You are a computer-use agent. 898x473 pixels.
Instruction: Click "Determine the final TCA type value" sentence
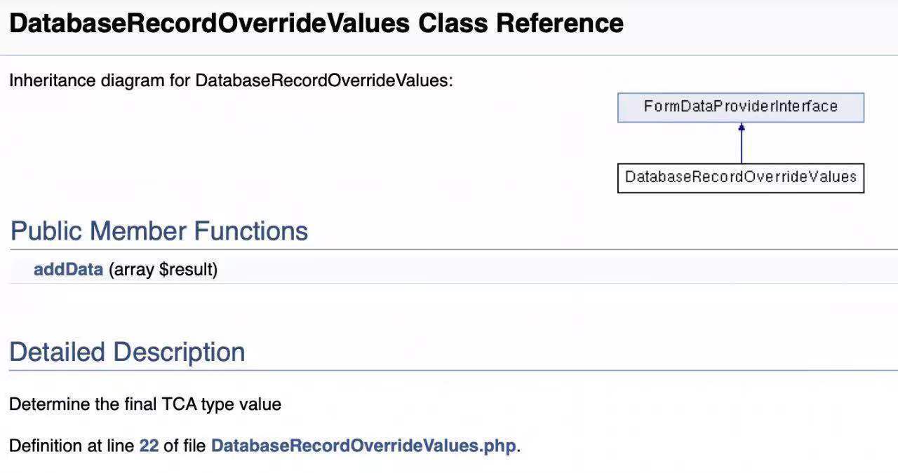[145, 404]
